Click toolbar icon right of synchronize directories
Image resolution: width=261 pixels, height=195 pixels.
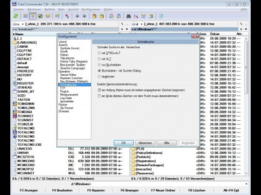coord(151,16)
